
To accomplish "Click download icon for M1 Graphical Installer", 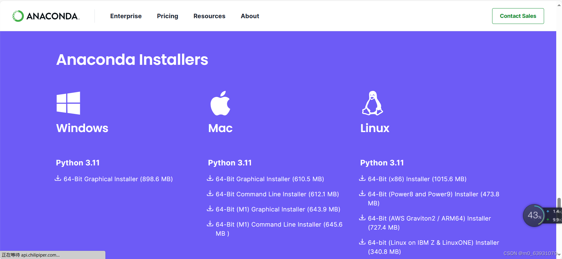I will (210, 208).
